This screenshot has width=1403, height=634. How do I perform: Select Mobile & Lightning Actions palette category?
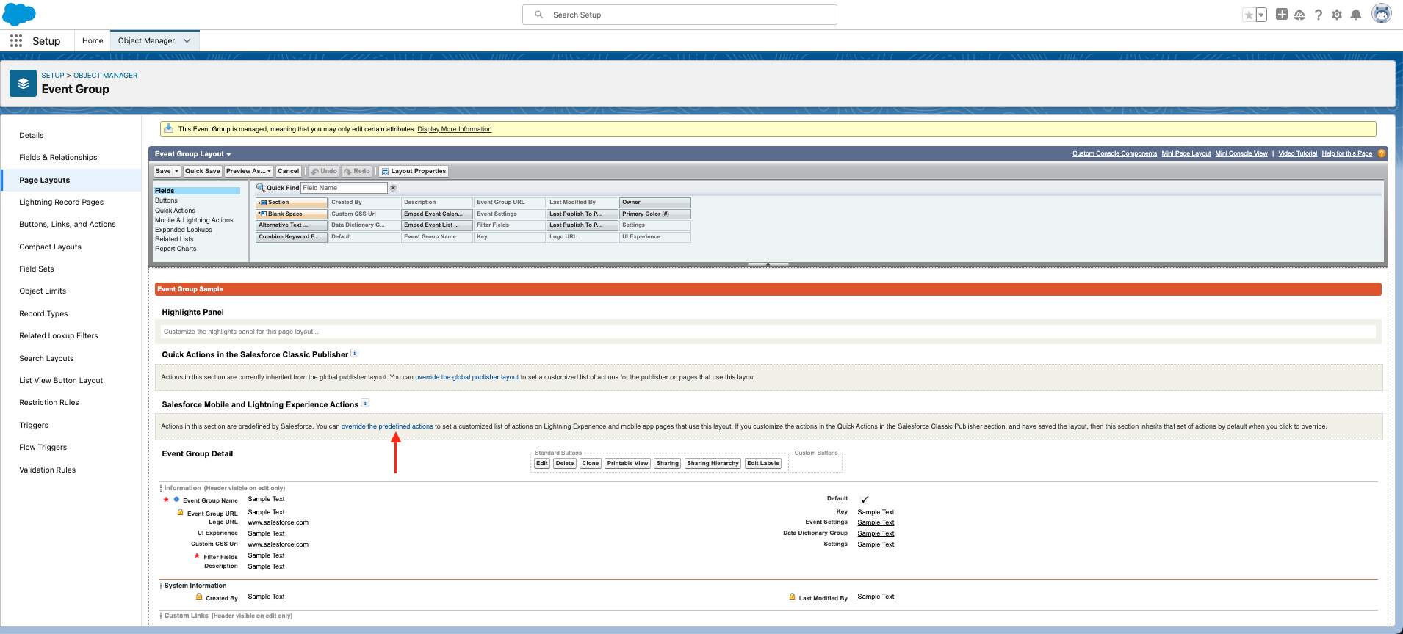tap(194, 220)
